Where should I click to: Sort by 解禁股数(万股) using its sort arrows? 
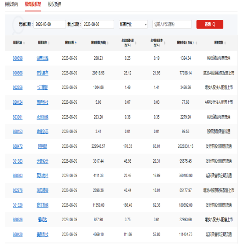[108, 43]
